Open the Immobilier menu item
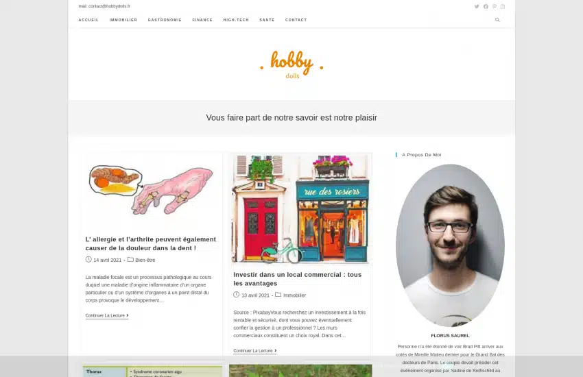583x377 pixels. 123,20
